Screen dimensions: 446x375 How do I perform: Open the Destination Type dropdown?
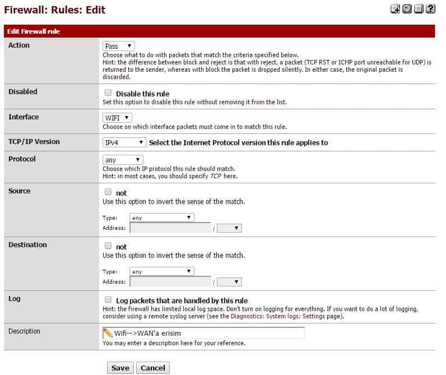click(x=161, y=271)
